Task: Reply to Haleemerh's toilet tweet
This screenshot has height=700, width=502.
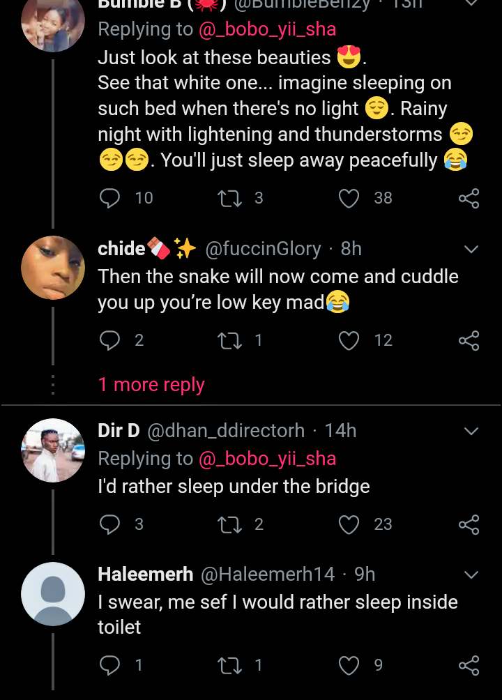Action: (x=109, y=666)
